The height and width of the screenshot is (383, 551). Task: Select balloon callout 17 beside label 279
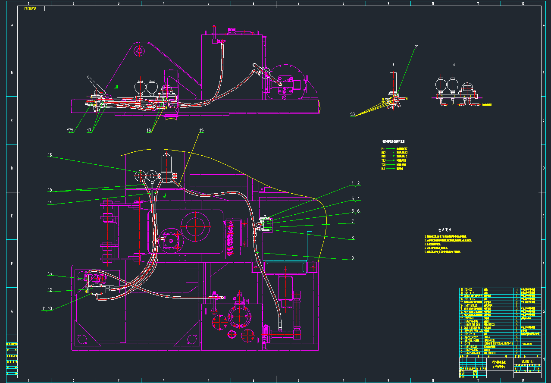point(89,130)
